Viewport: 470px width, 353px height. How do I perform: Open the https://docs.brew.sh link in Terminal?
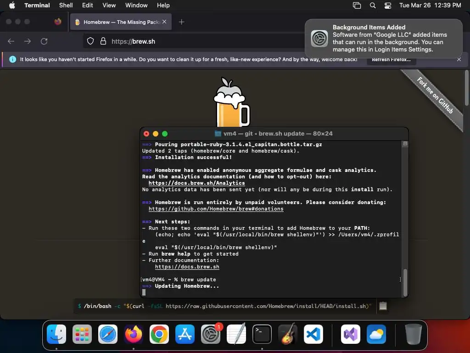(187, 267)
